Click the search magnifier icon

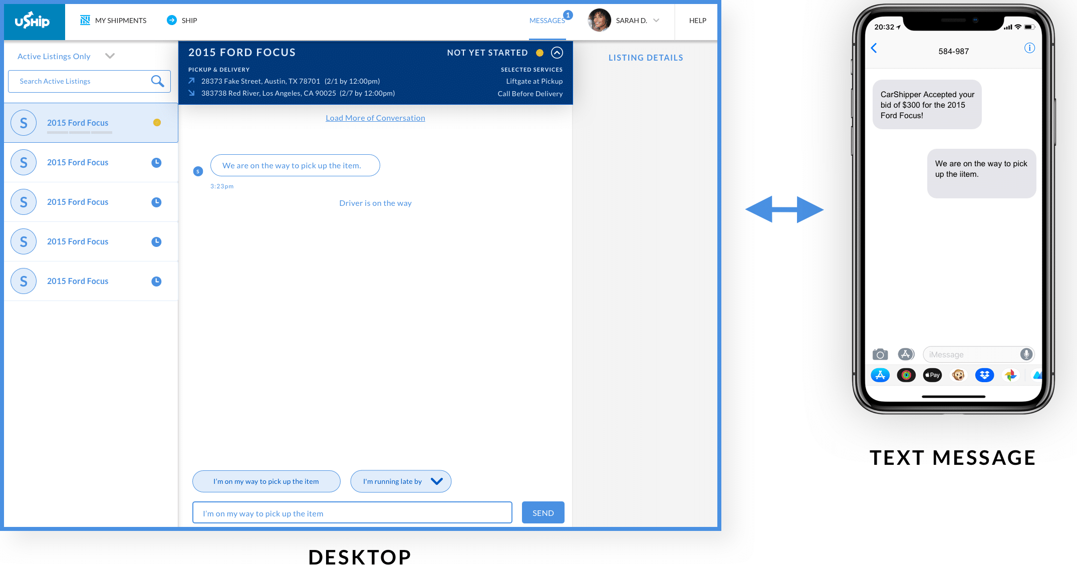point(158,81)
